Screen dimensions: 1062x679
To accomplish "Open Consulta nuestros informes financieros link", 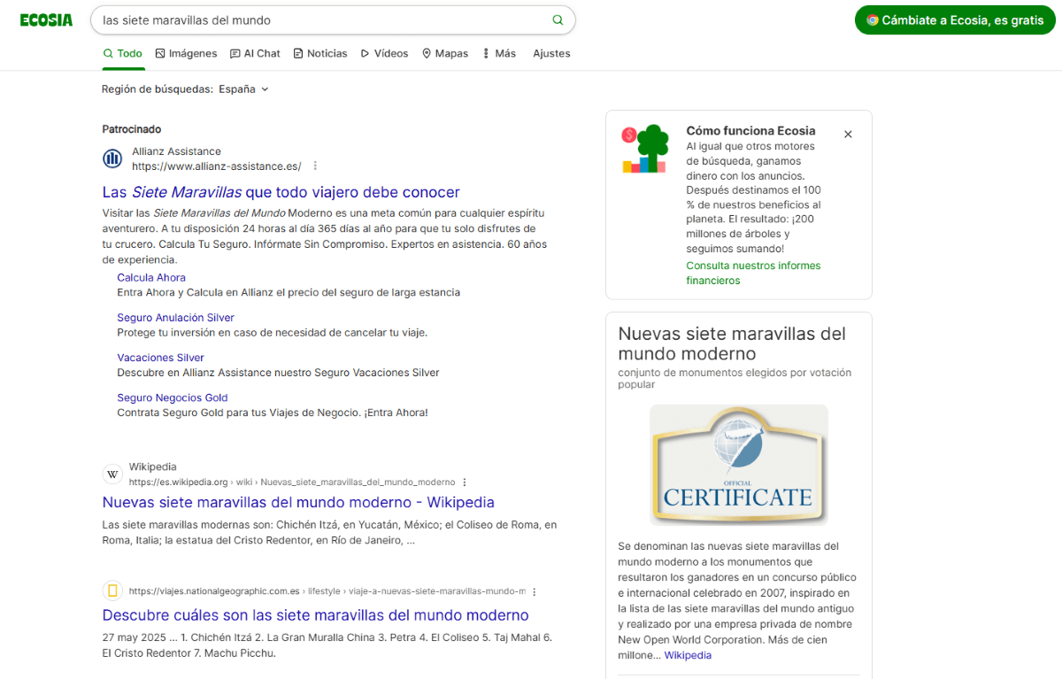I will [753, 273].
